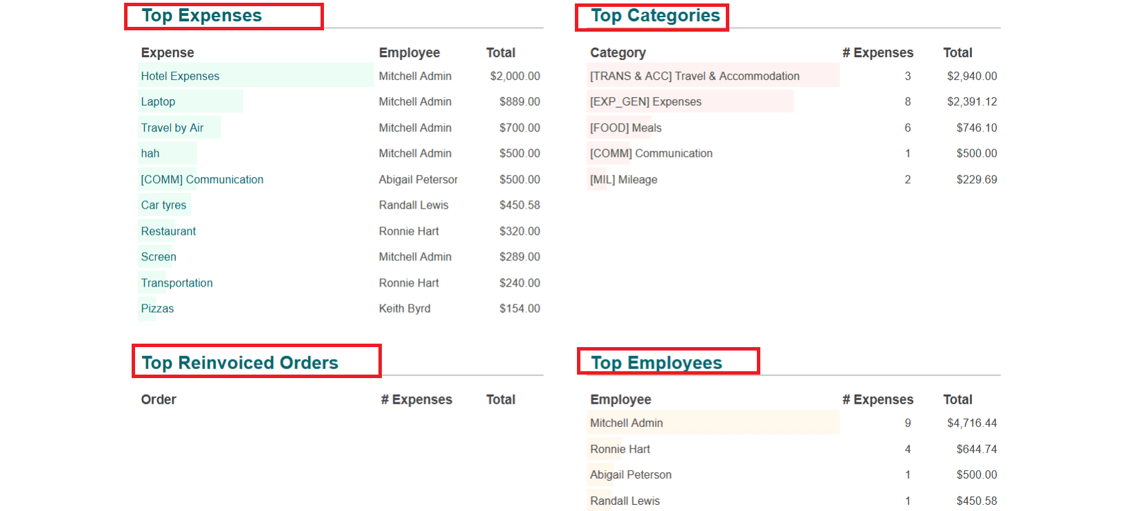
Task: Select the [EXP_GEN] Expenses category row
Action: [x=646, y=101]
